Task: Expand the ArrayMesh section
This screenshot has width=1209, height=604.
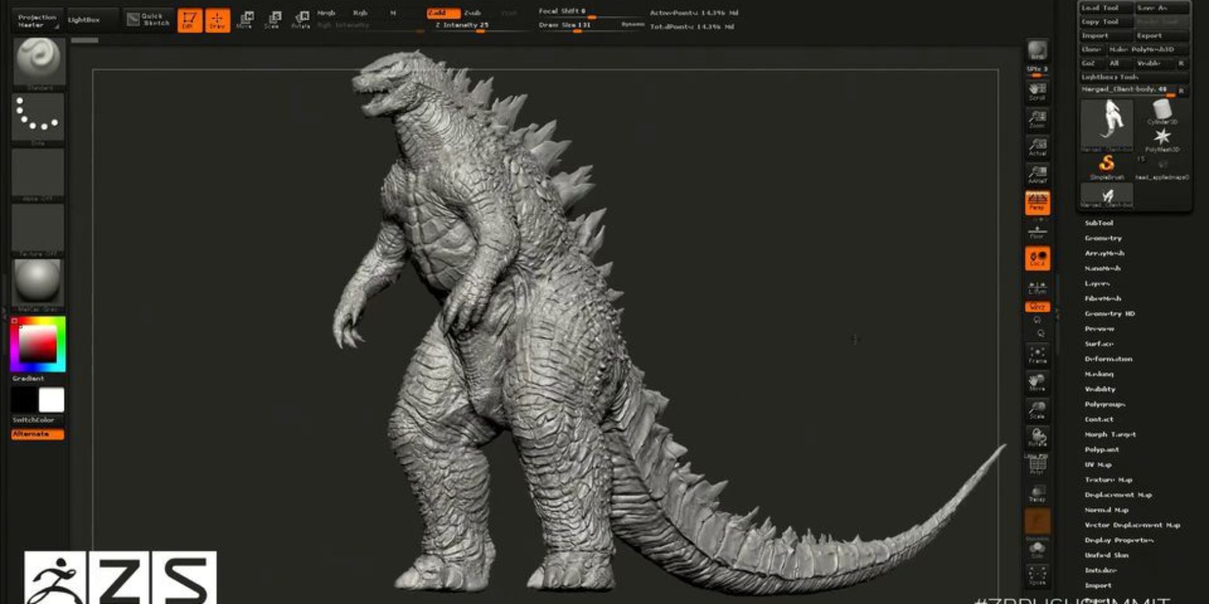Action: 1104,253
